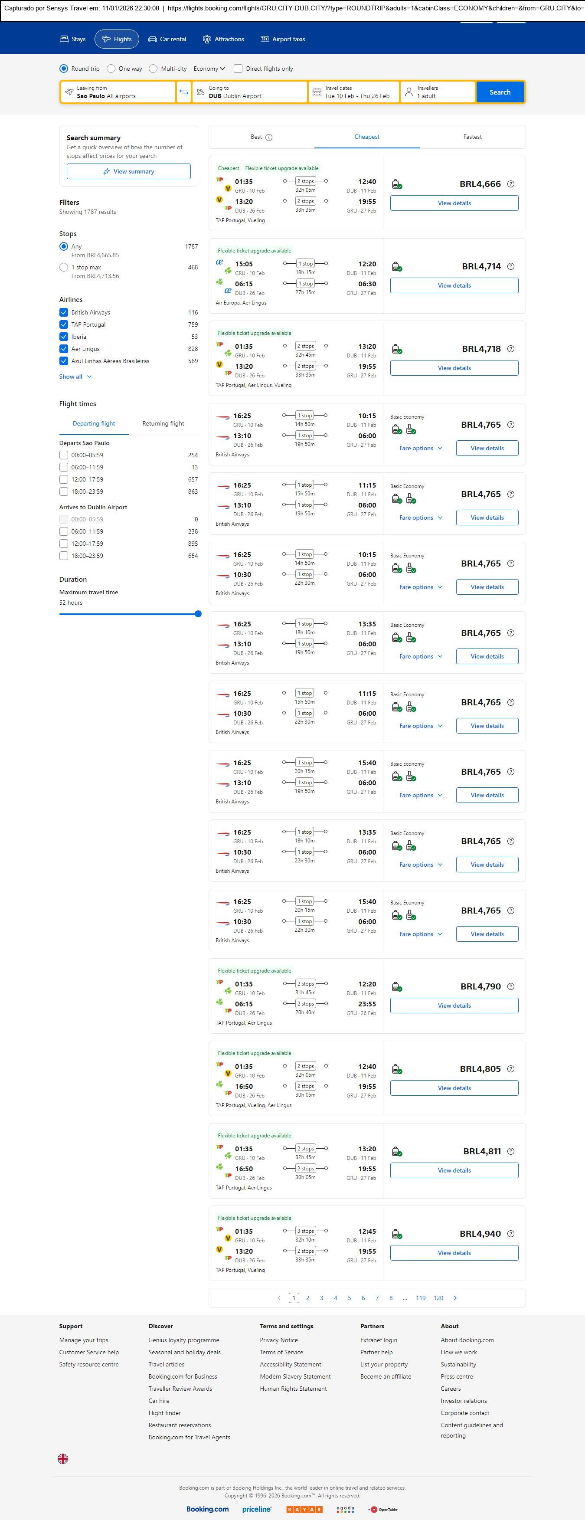Click the blue Search button
This screenshot has width=585, height=1520.
pyautogui.click(x=500, y=92)
